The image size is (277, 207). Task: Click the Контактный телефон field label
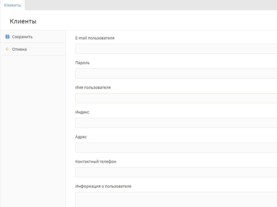click(x=96, y=162)
